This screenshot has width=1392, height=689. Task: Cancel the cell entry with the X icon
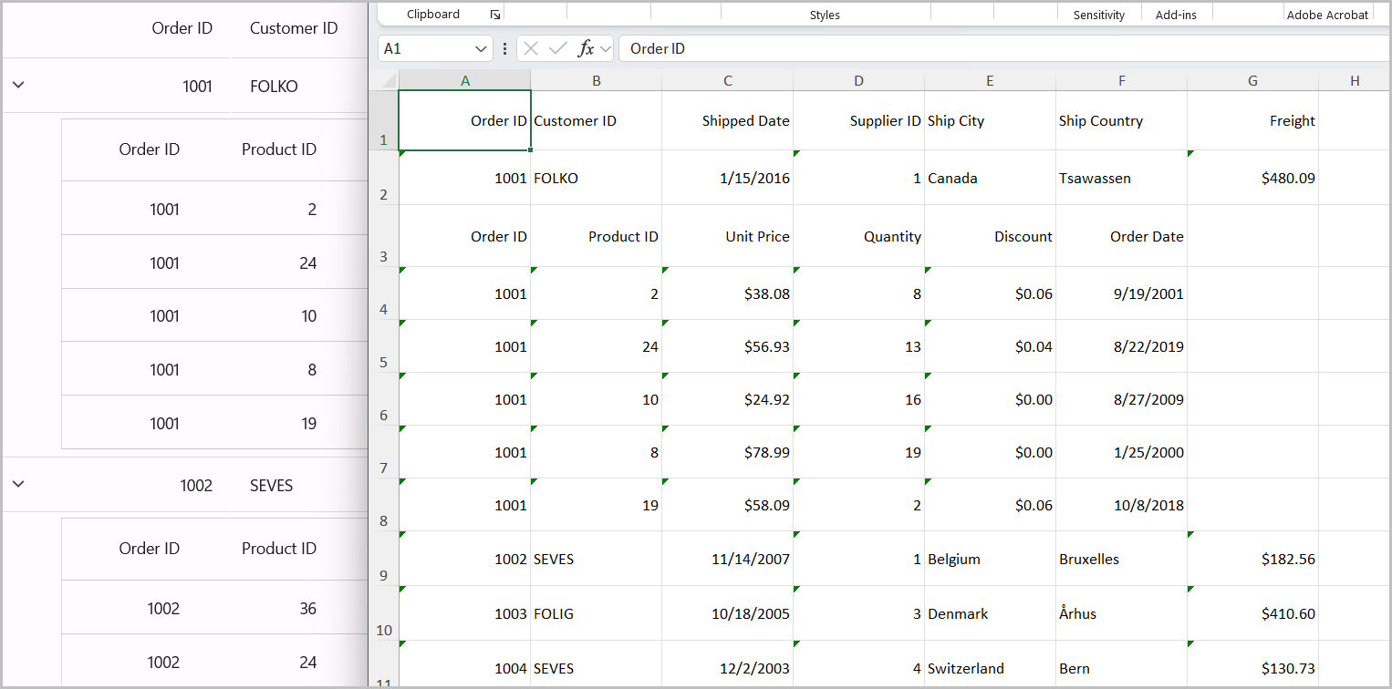point(532,48)
